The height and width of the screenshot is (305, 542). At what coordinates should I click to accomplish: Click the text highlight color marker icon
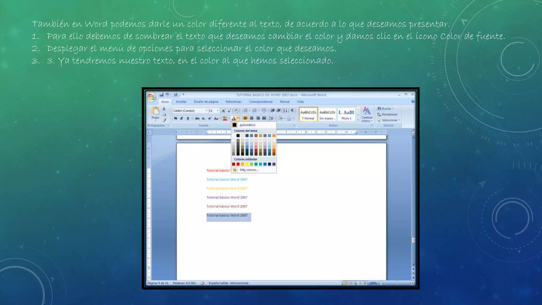pyautogui.click(x=225, y=118)
